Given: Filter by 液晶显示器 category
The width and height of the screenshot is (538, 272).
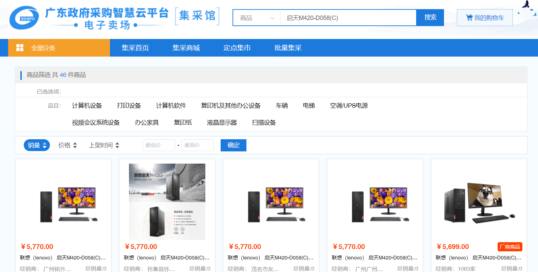Looking at the screenshot, I should (x=222, y=123).
